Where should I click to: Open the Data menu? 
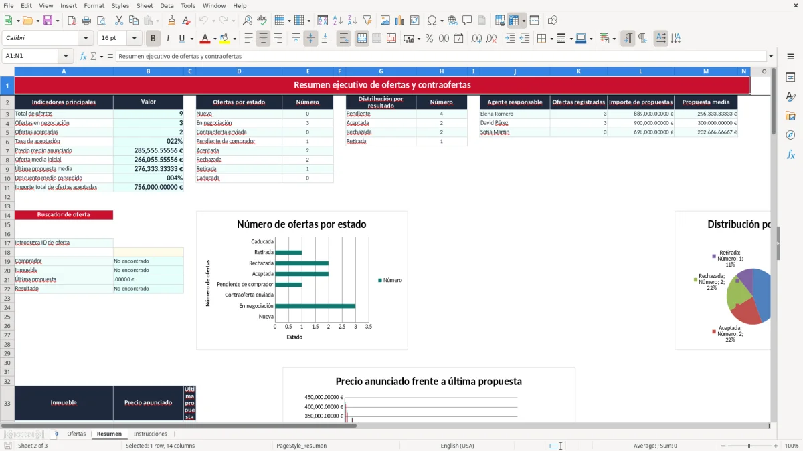pyautogui.click(x=167, y=5)
